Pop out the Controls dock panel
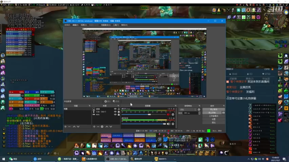Viewport: 289px width, 162px height. tap(224, 106)
